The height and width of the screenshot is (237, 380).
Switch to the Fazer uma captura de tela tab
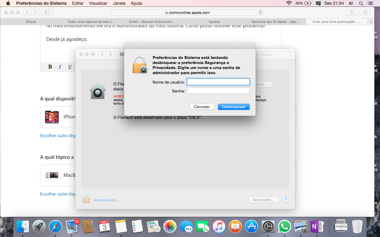point(91,22)
